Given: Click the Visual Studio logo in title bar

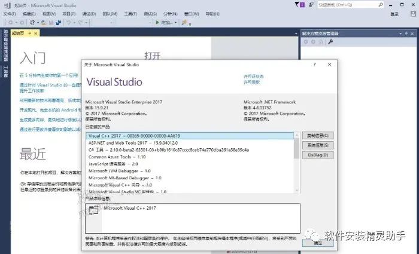Looking at the screenshot, I should 7,5.
